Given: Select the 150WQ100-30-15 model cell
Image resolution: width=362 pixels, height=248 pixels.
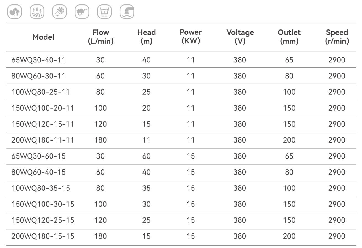Looking at the screenshot, I should click(43, 204).
